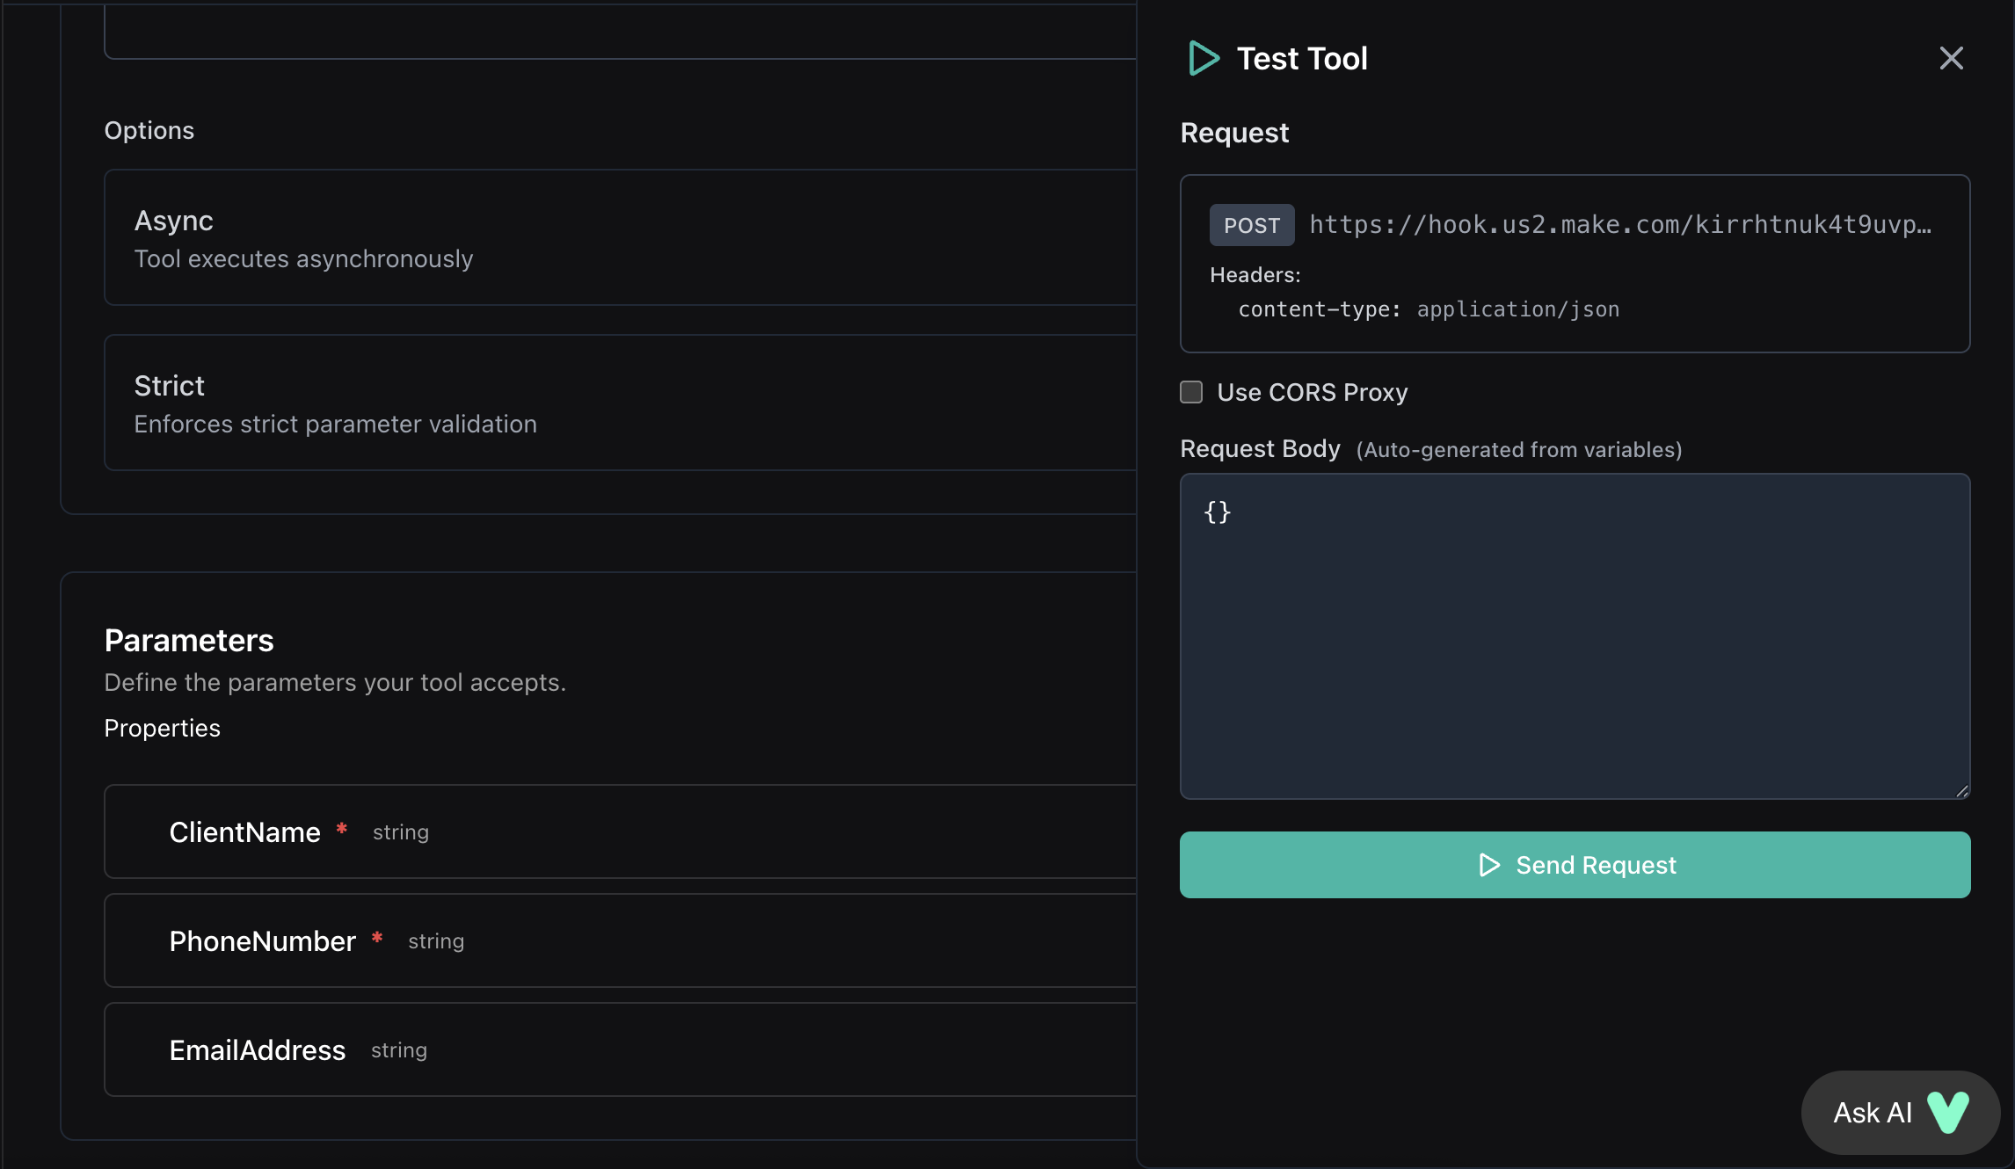Click the Vapi heart logo beside Ask AI
Screen dimensions: 2015x1169
pyautogui.click(x=1947, y=1112)
